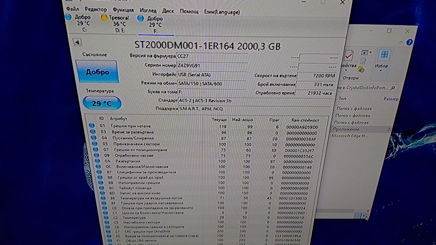Open the Език(Language) menu

[x=222, y=12]
